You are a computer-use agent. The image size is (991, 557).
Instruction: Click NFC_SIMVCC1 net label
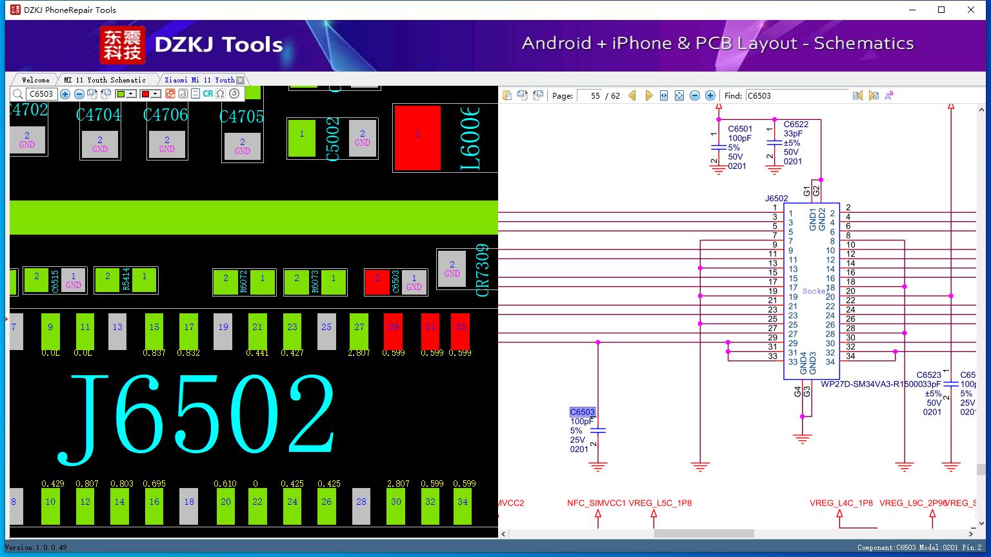pos(596,503)
